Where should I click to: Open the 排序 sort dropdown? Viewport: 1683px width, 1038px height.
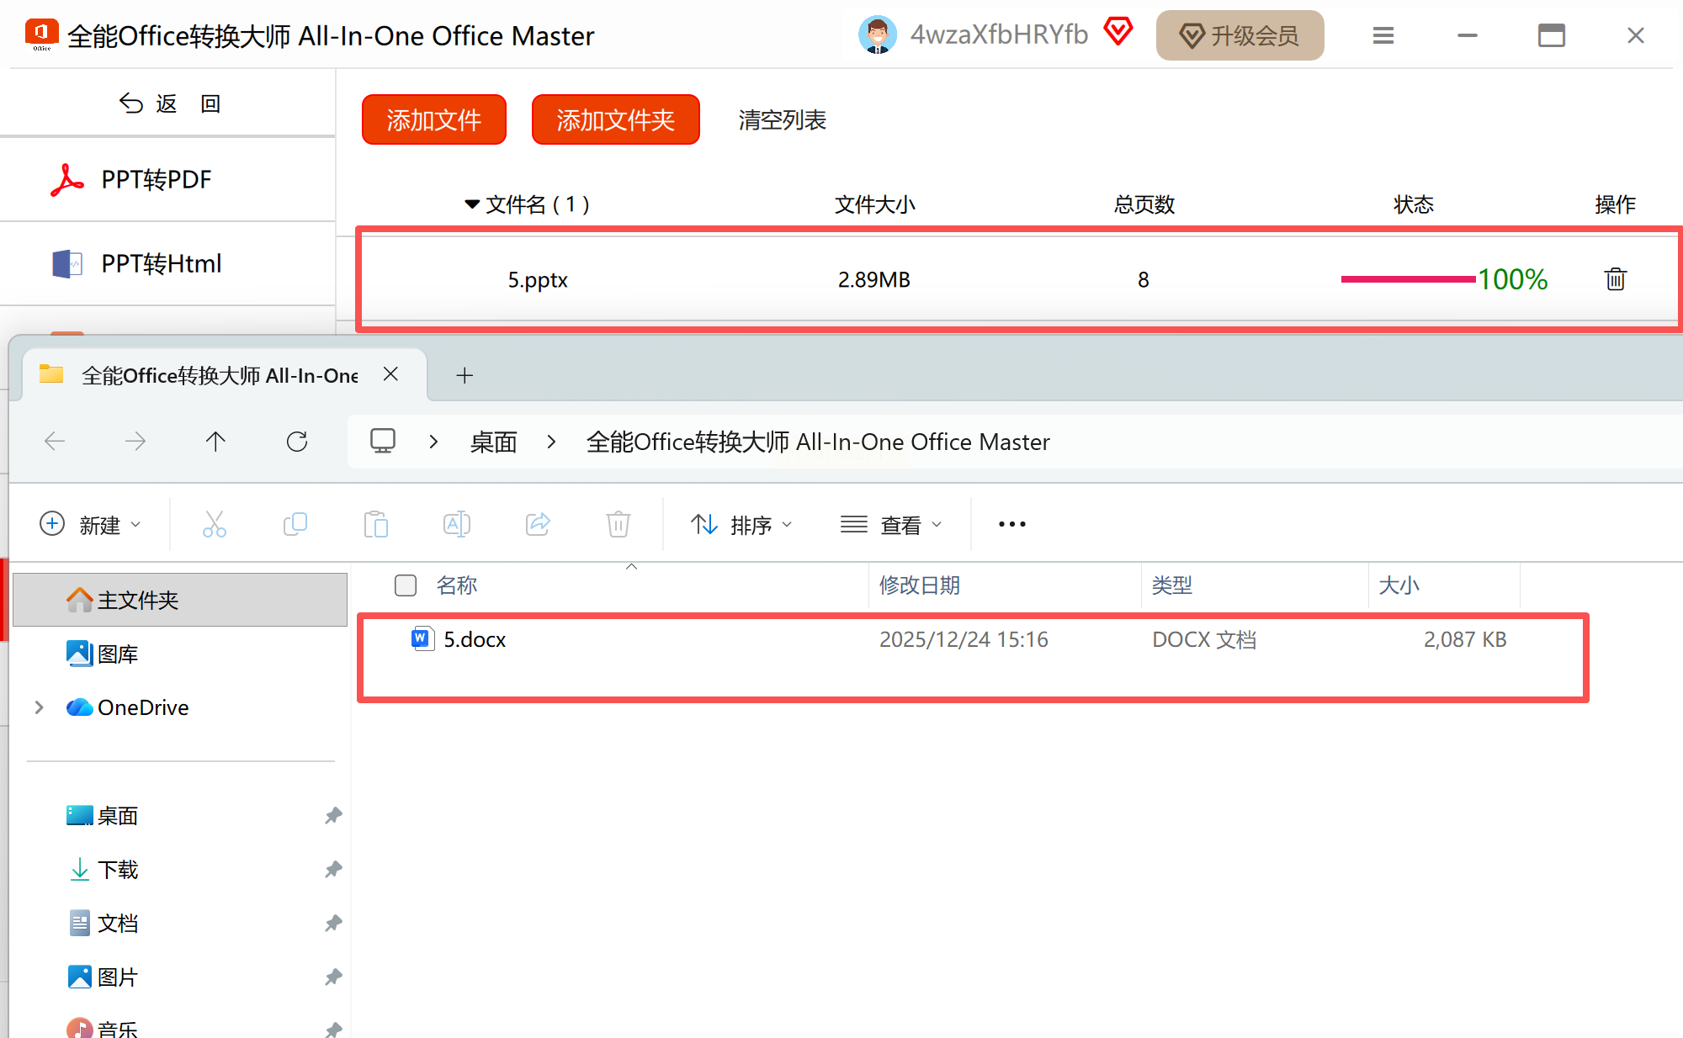pyautogui.click(x=741, y=525)
